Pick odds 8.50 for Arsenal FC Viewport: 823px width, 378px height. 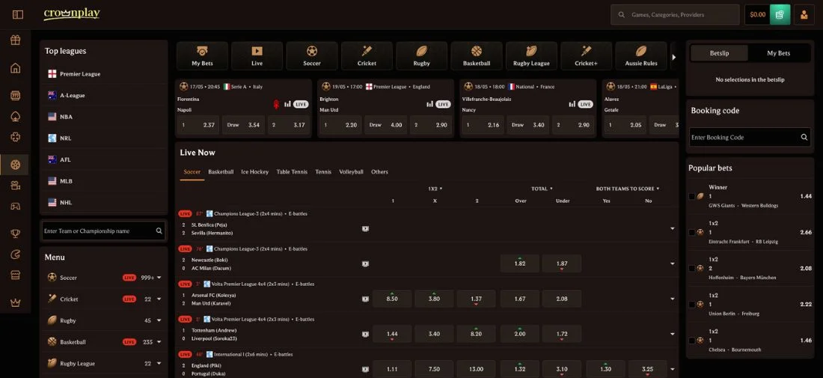pos(392,299)
